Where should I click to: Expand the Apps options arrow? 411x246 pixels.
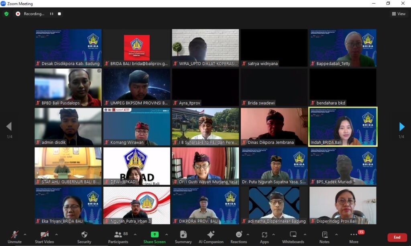click(273, 234)
